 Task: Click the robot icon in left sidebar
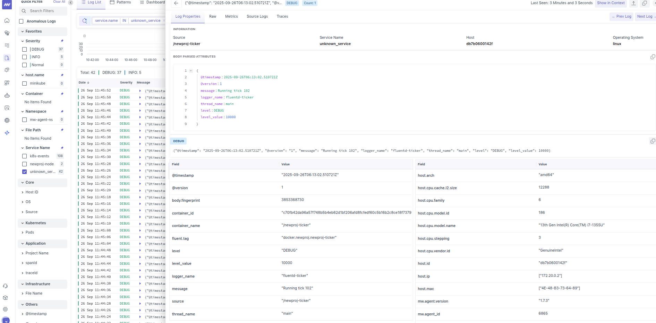click(x=7, y=95)
